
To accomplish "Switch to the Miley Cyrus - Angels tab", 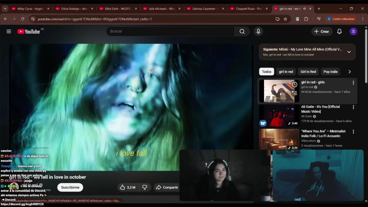I will pos(30,9).
